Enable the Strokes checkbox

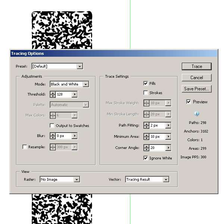(x=146, y=93)
